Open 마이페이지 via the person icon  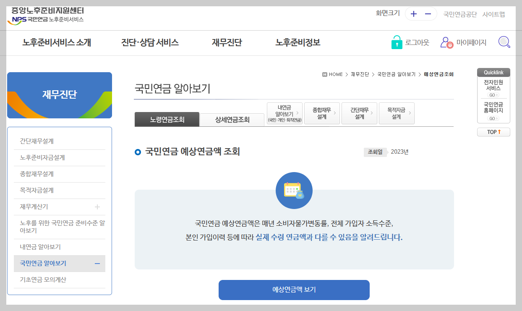446,42
